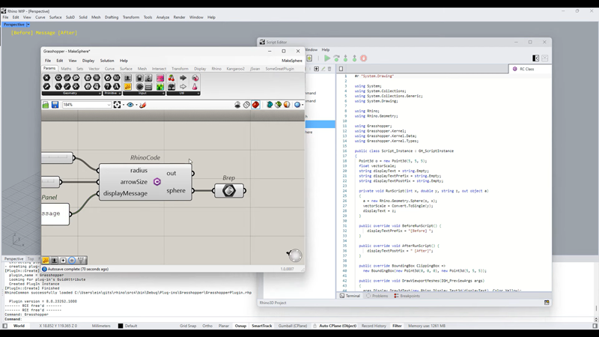Select the Cherry picker icon in the Util panel
599x337 pixels.
(x=171, y=78)
